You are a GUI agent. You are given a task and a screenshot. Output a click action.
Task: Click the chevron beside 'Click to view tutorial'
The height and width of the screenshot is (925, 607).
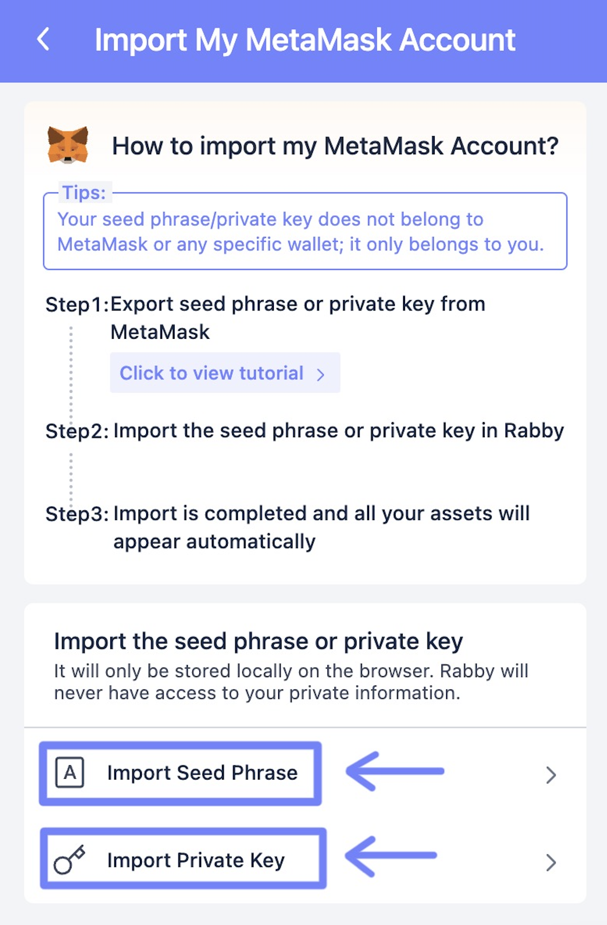321,374
